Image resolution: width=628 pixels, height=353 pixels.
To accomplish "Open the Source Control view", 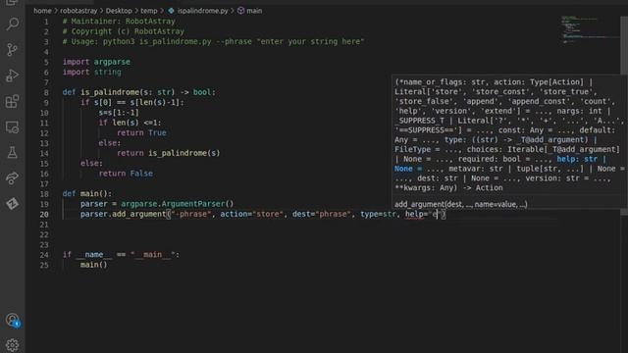I will click(x=13, y=50).
